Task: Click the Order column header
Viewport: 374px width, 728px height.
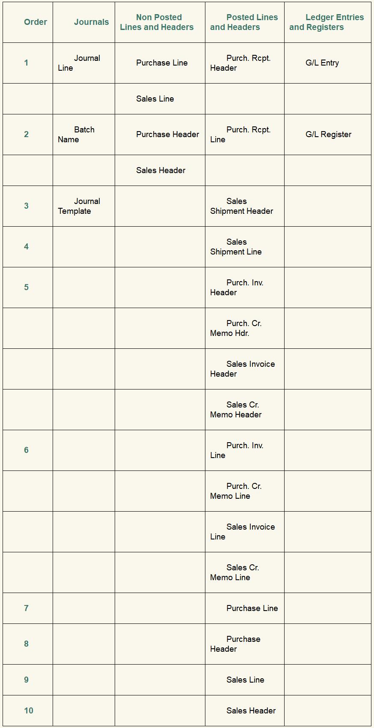Action: pos(36,22)
